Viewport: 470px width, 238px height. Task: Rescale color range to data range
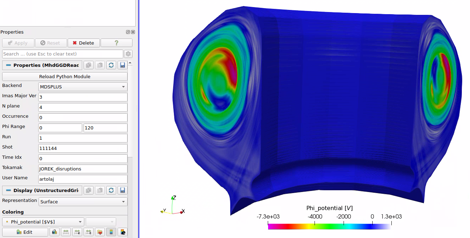(66, 232)
